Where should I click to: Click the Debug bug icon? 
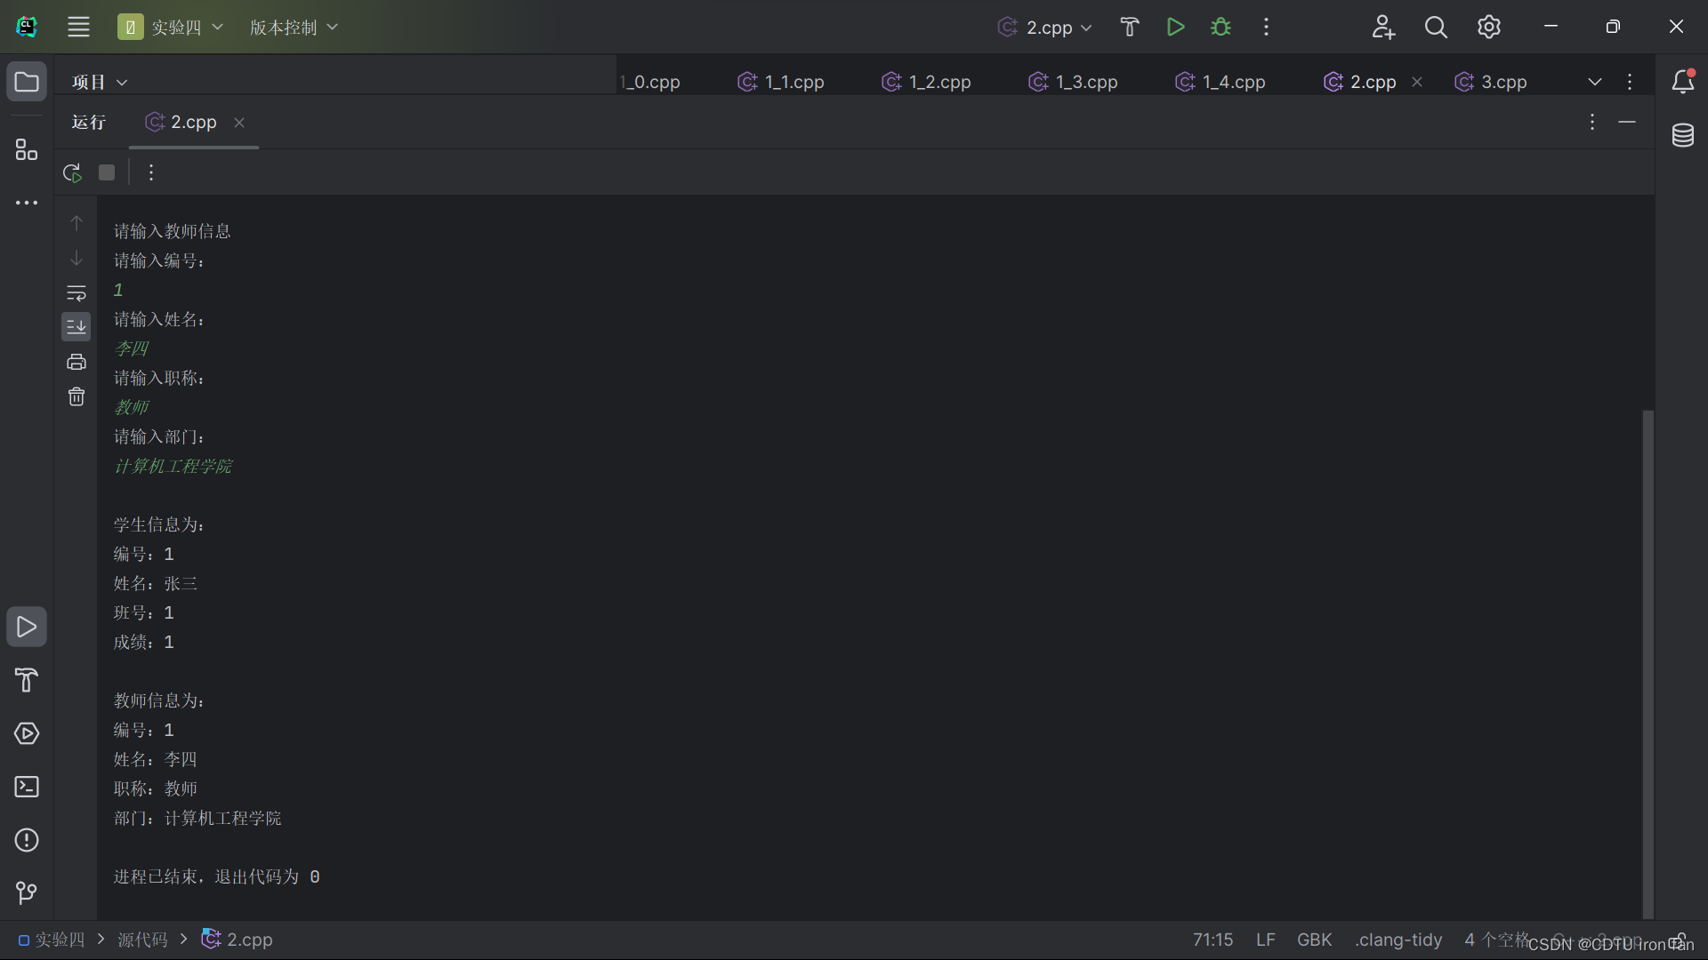(1221, 27)
